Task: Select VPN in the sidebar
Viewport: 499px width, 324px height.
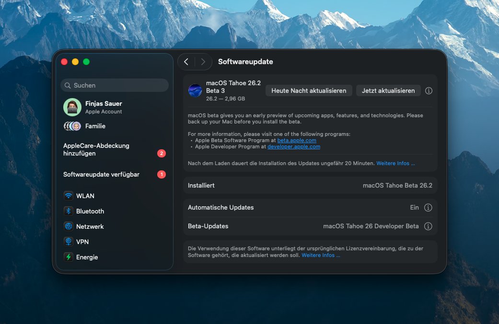Action: point(115,241)
